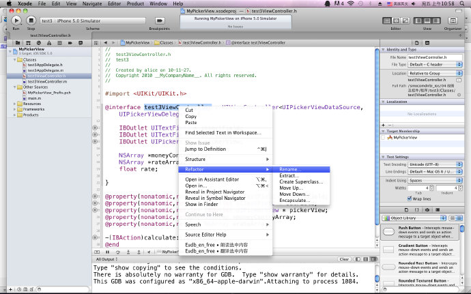Screen dimensions: 471x294
Task: Choose Rename in Refactor submenu
Action: tap(301, 169)
